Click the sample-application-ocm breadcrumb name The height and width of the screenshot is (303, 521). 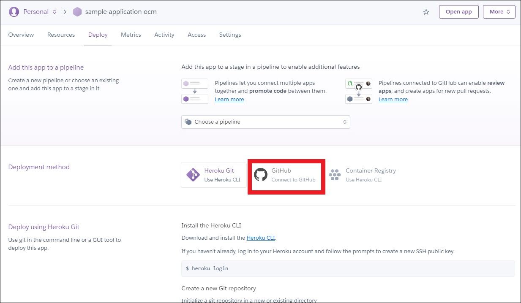click(120, 12)
